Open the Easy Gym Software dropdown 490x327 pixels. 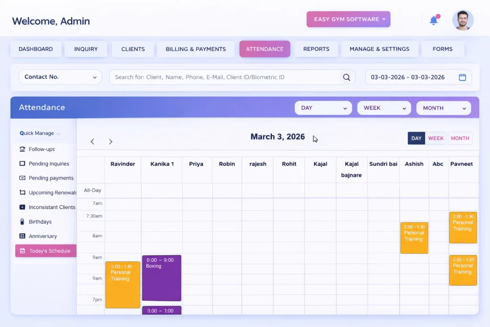click(x=348, y=19)
